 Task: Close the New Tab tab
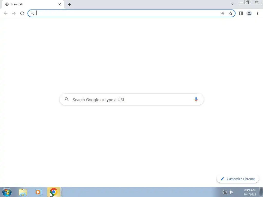click(x=60, y=4)
